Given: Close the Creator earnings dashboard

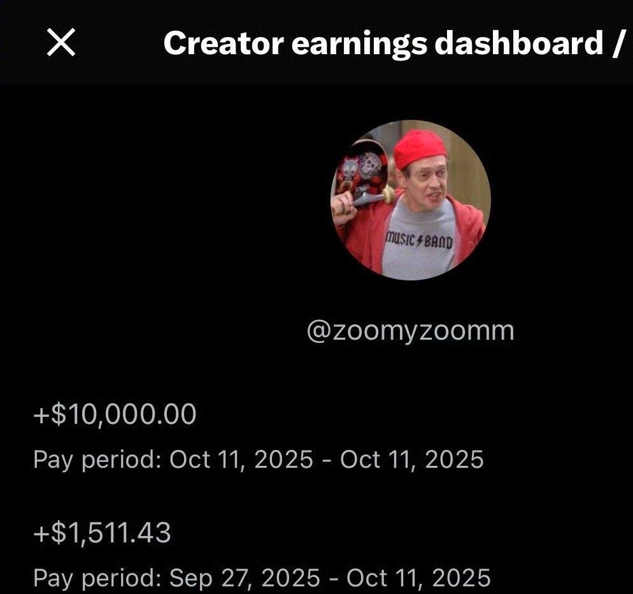Looking at the screenshot, I should (61, 42).
